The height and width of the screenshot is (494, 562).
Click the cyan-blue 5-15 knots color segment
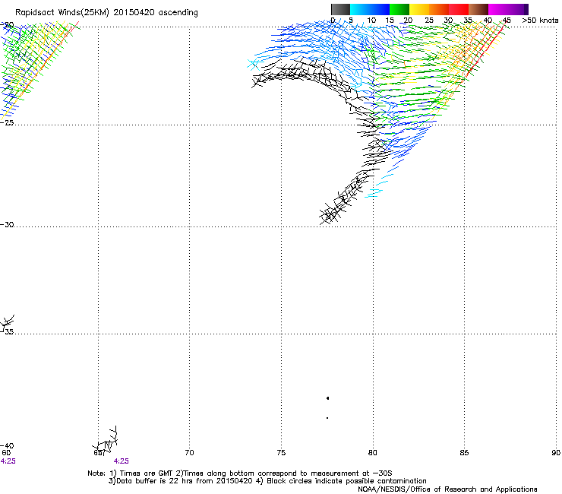[x=370, y=9]
